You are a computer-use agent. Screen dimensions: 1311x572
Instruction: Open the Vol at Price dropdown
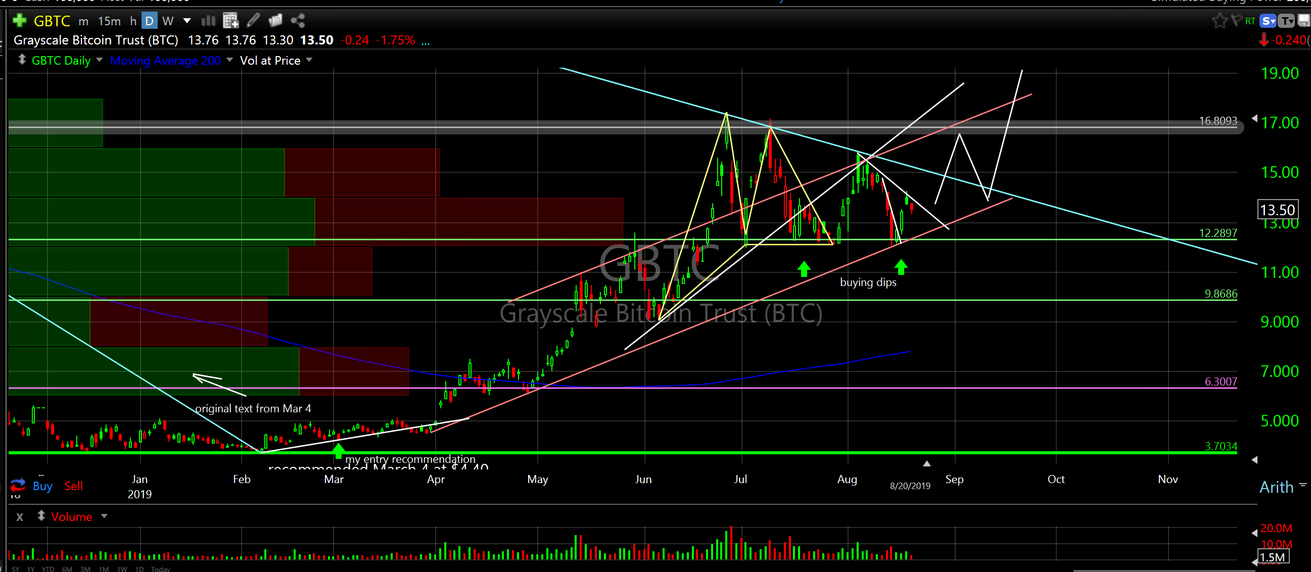pyautogui.click(x=309, y=60)
